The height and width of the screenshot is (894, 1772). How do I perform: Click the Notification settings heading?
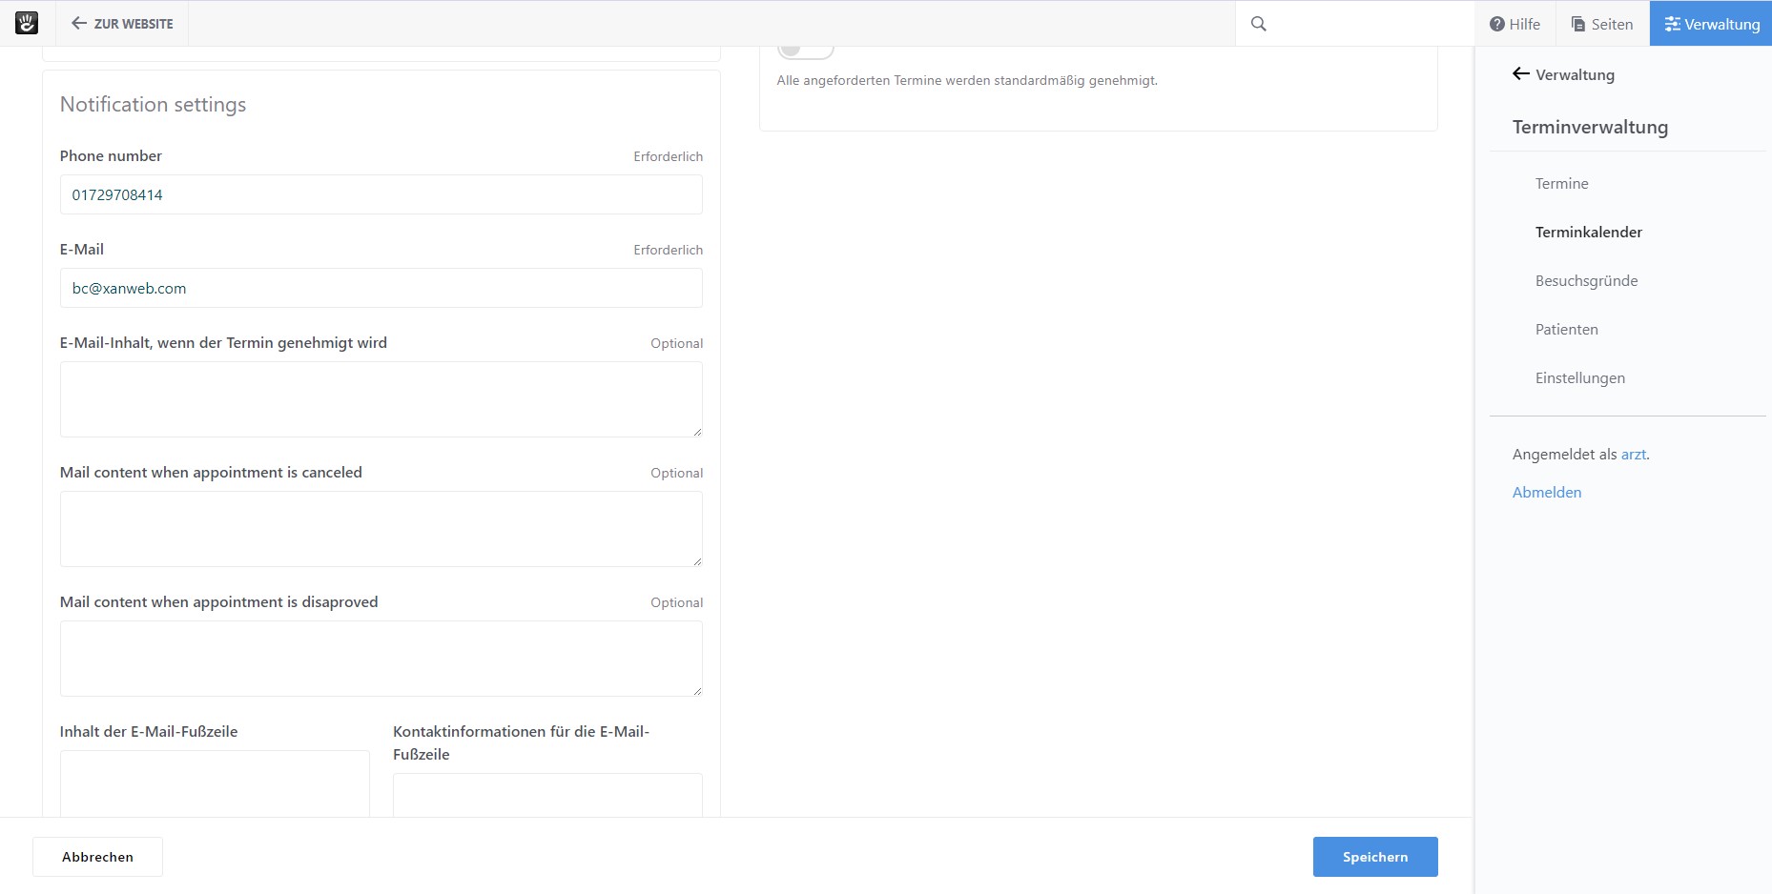pyautogui.click(x=153, y=105)
